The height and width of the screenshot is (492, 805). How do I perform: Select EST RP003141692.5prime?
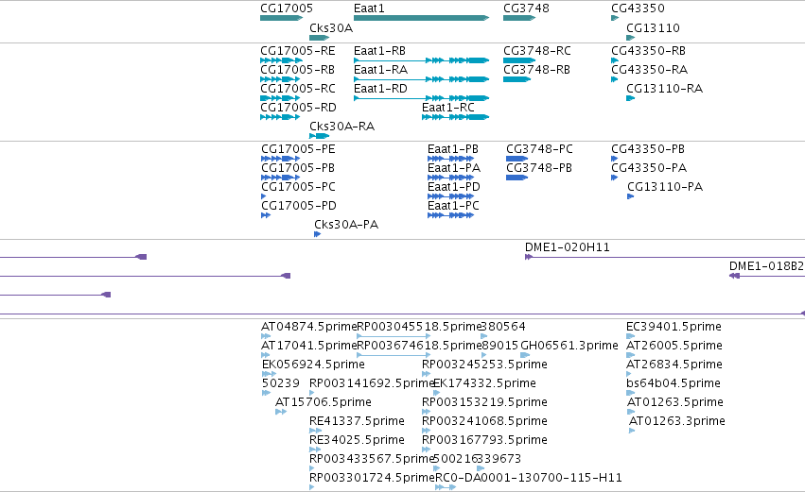pos(372,383)
